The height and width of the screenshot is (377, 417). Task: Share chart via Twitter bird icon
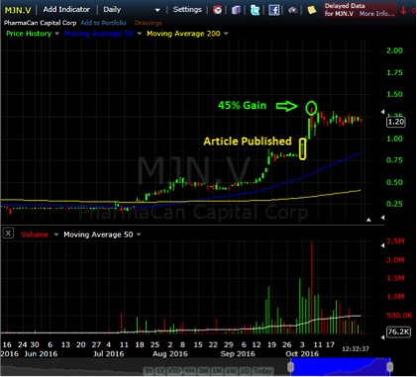pos(255,10)
